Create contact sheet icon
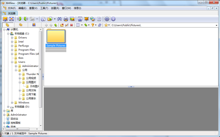 pyautogui.click(x=99, y=19)
